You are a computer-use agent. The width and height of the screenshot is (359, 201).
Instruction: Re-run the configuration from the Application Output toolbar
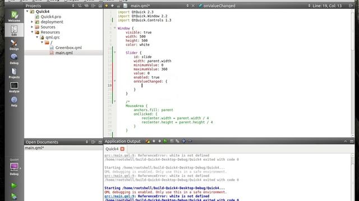[165, 141]
